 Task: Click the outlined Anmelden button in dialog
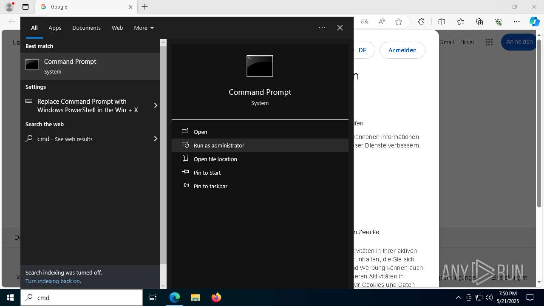pos(402,50)
